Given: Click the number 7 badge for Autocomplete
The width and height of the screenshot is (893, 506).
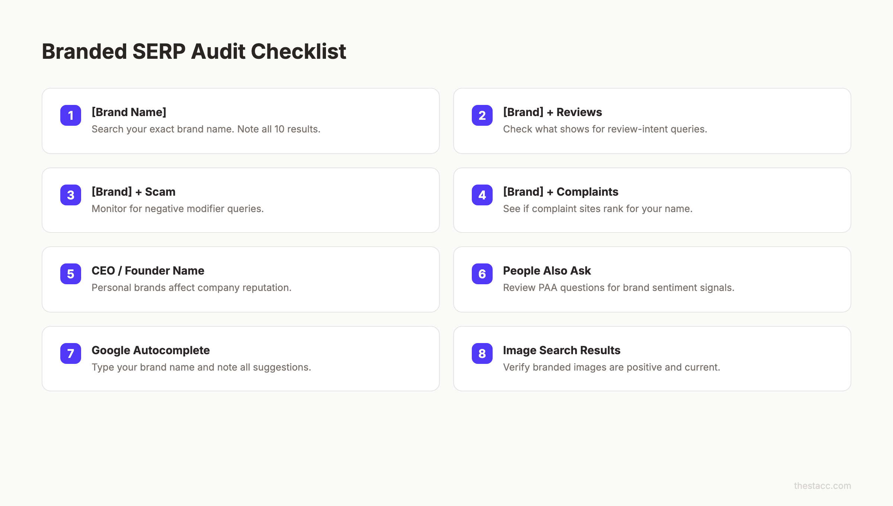Looking at the screenshot, I should (x=70, y=354).
